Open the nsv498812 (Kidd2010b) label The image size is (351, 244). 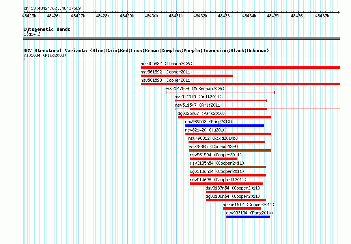(x=213, y=138)
